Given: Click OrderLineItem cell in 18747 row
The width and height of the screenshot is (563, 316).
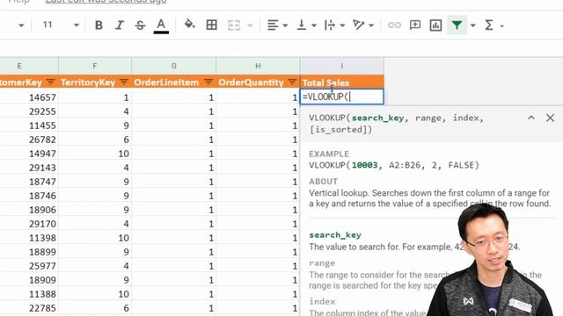Looking at the screenshot, I should click(174, 182).
